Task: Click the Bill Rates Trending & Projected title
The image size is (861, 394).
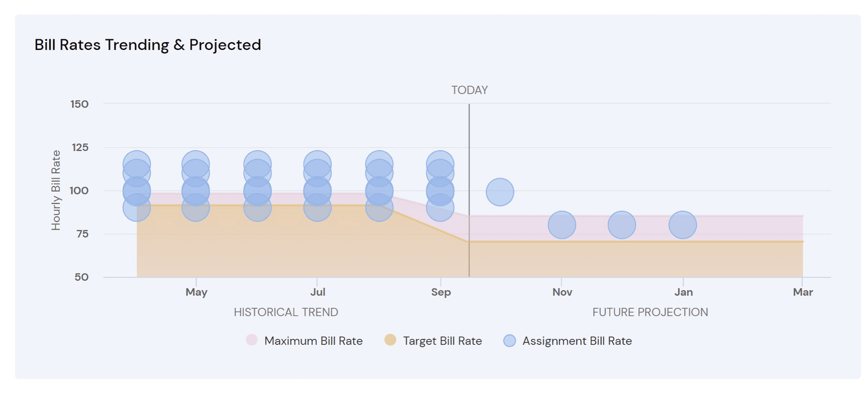Action: [148, 45]
